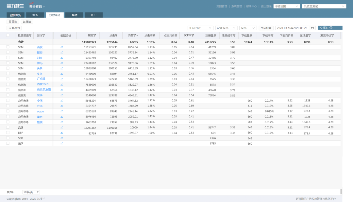Open the 总览视图 view dropdown
The width and height of the screenshot is (353, 202).
pyautogui.click(x=287, y=6)
